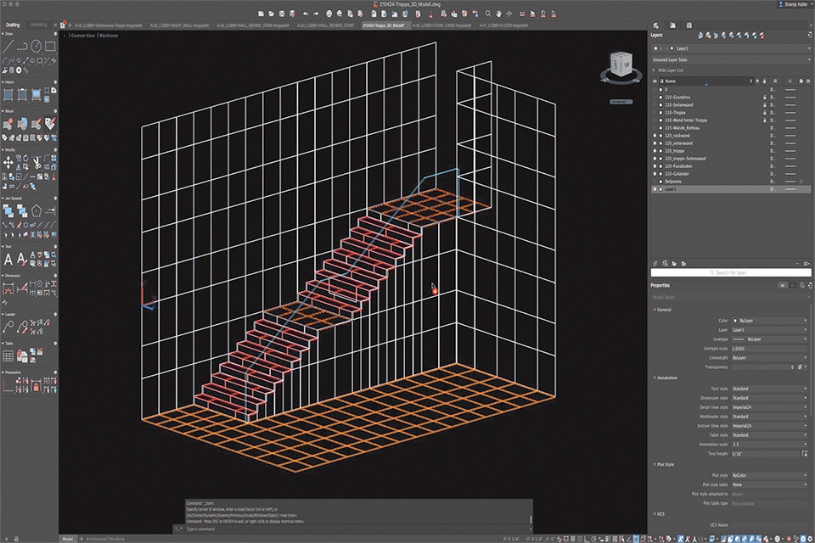Unlock the 110-Seitenwand layer
This screenshot has width=815, height=543.
coord(765,105)
